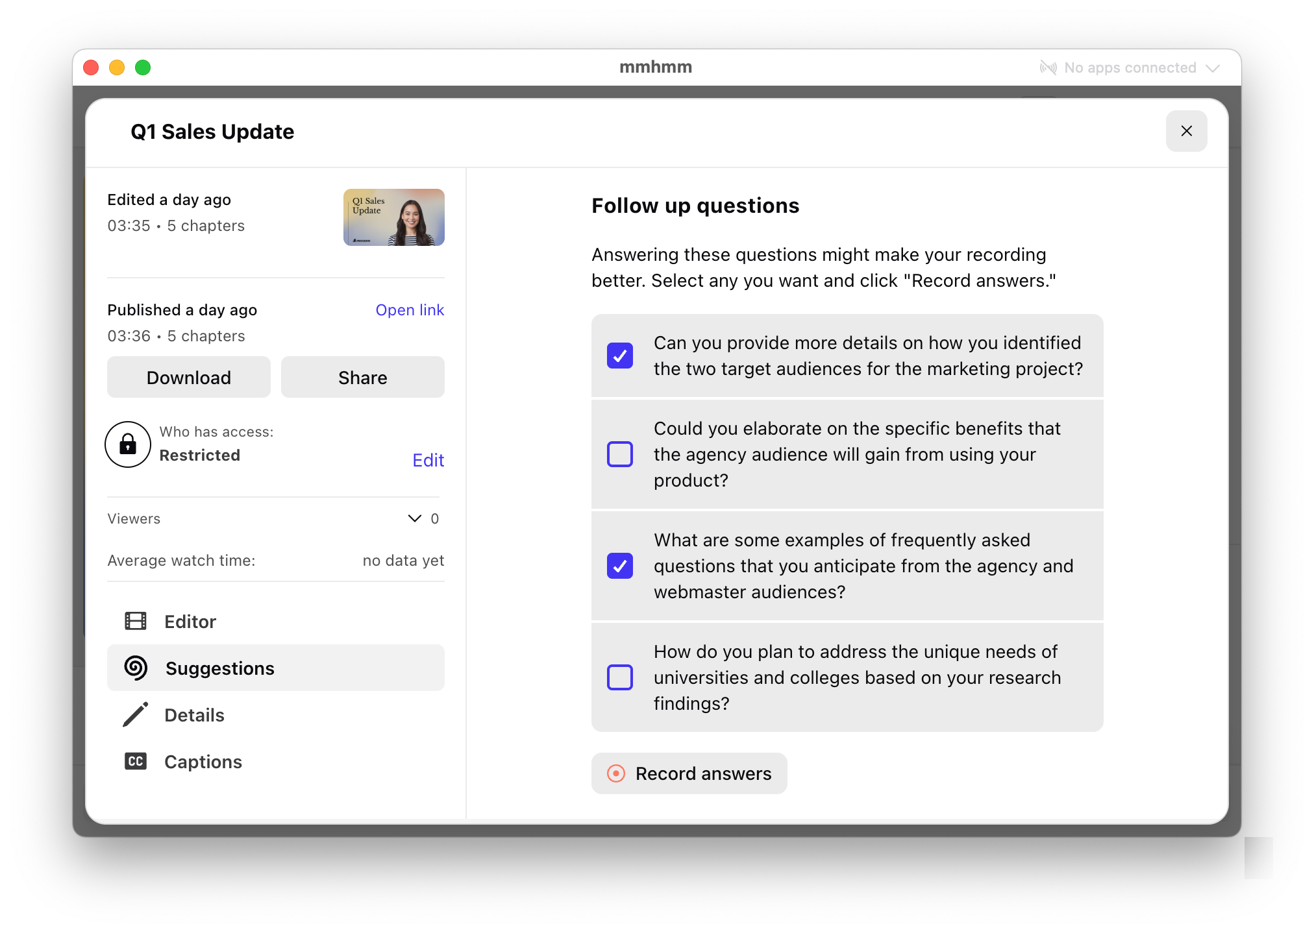The image size is (1314, 933).
Task: Click the Editor filmstrip icon
Action: (135, 622)
